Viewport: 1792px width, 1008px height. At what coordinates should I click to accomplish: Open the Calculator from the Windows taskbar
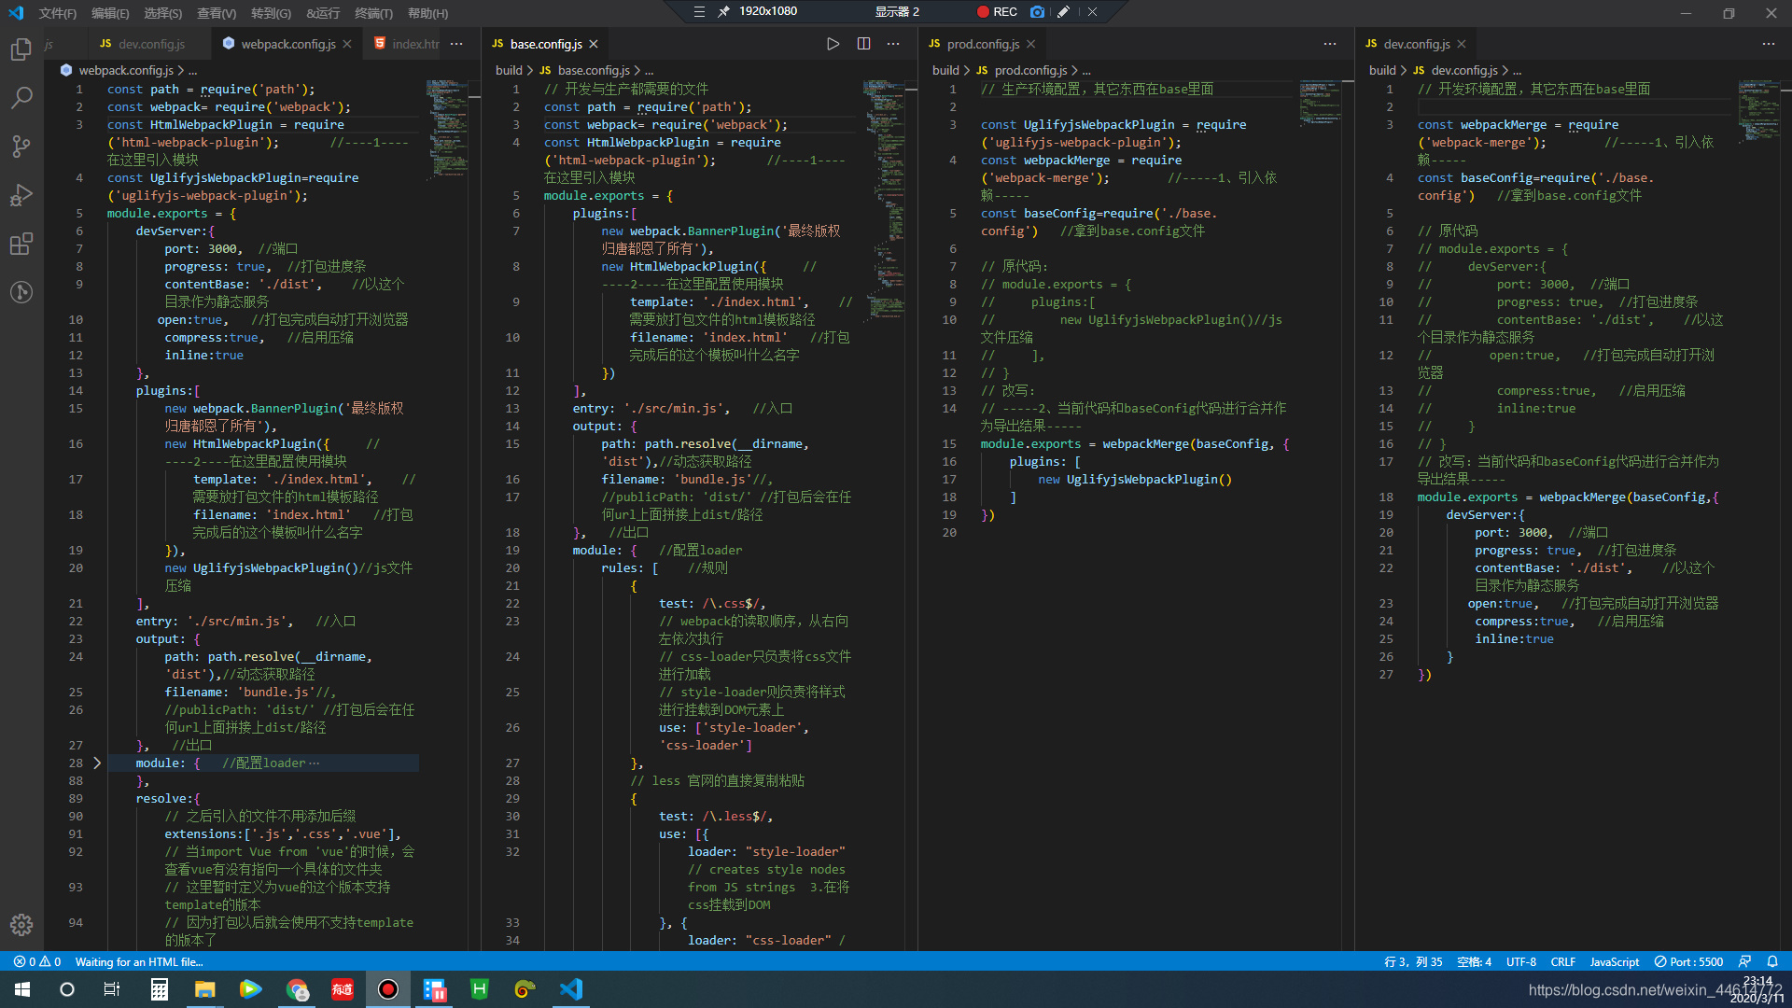point(160,989)
